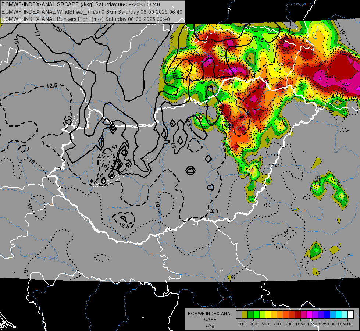Pick the gray swatch in CAPE legend

coord(239,314)
